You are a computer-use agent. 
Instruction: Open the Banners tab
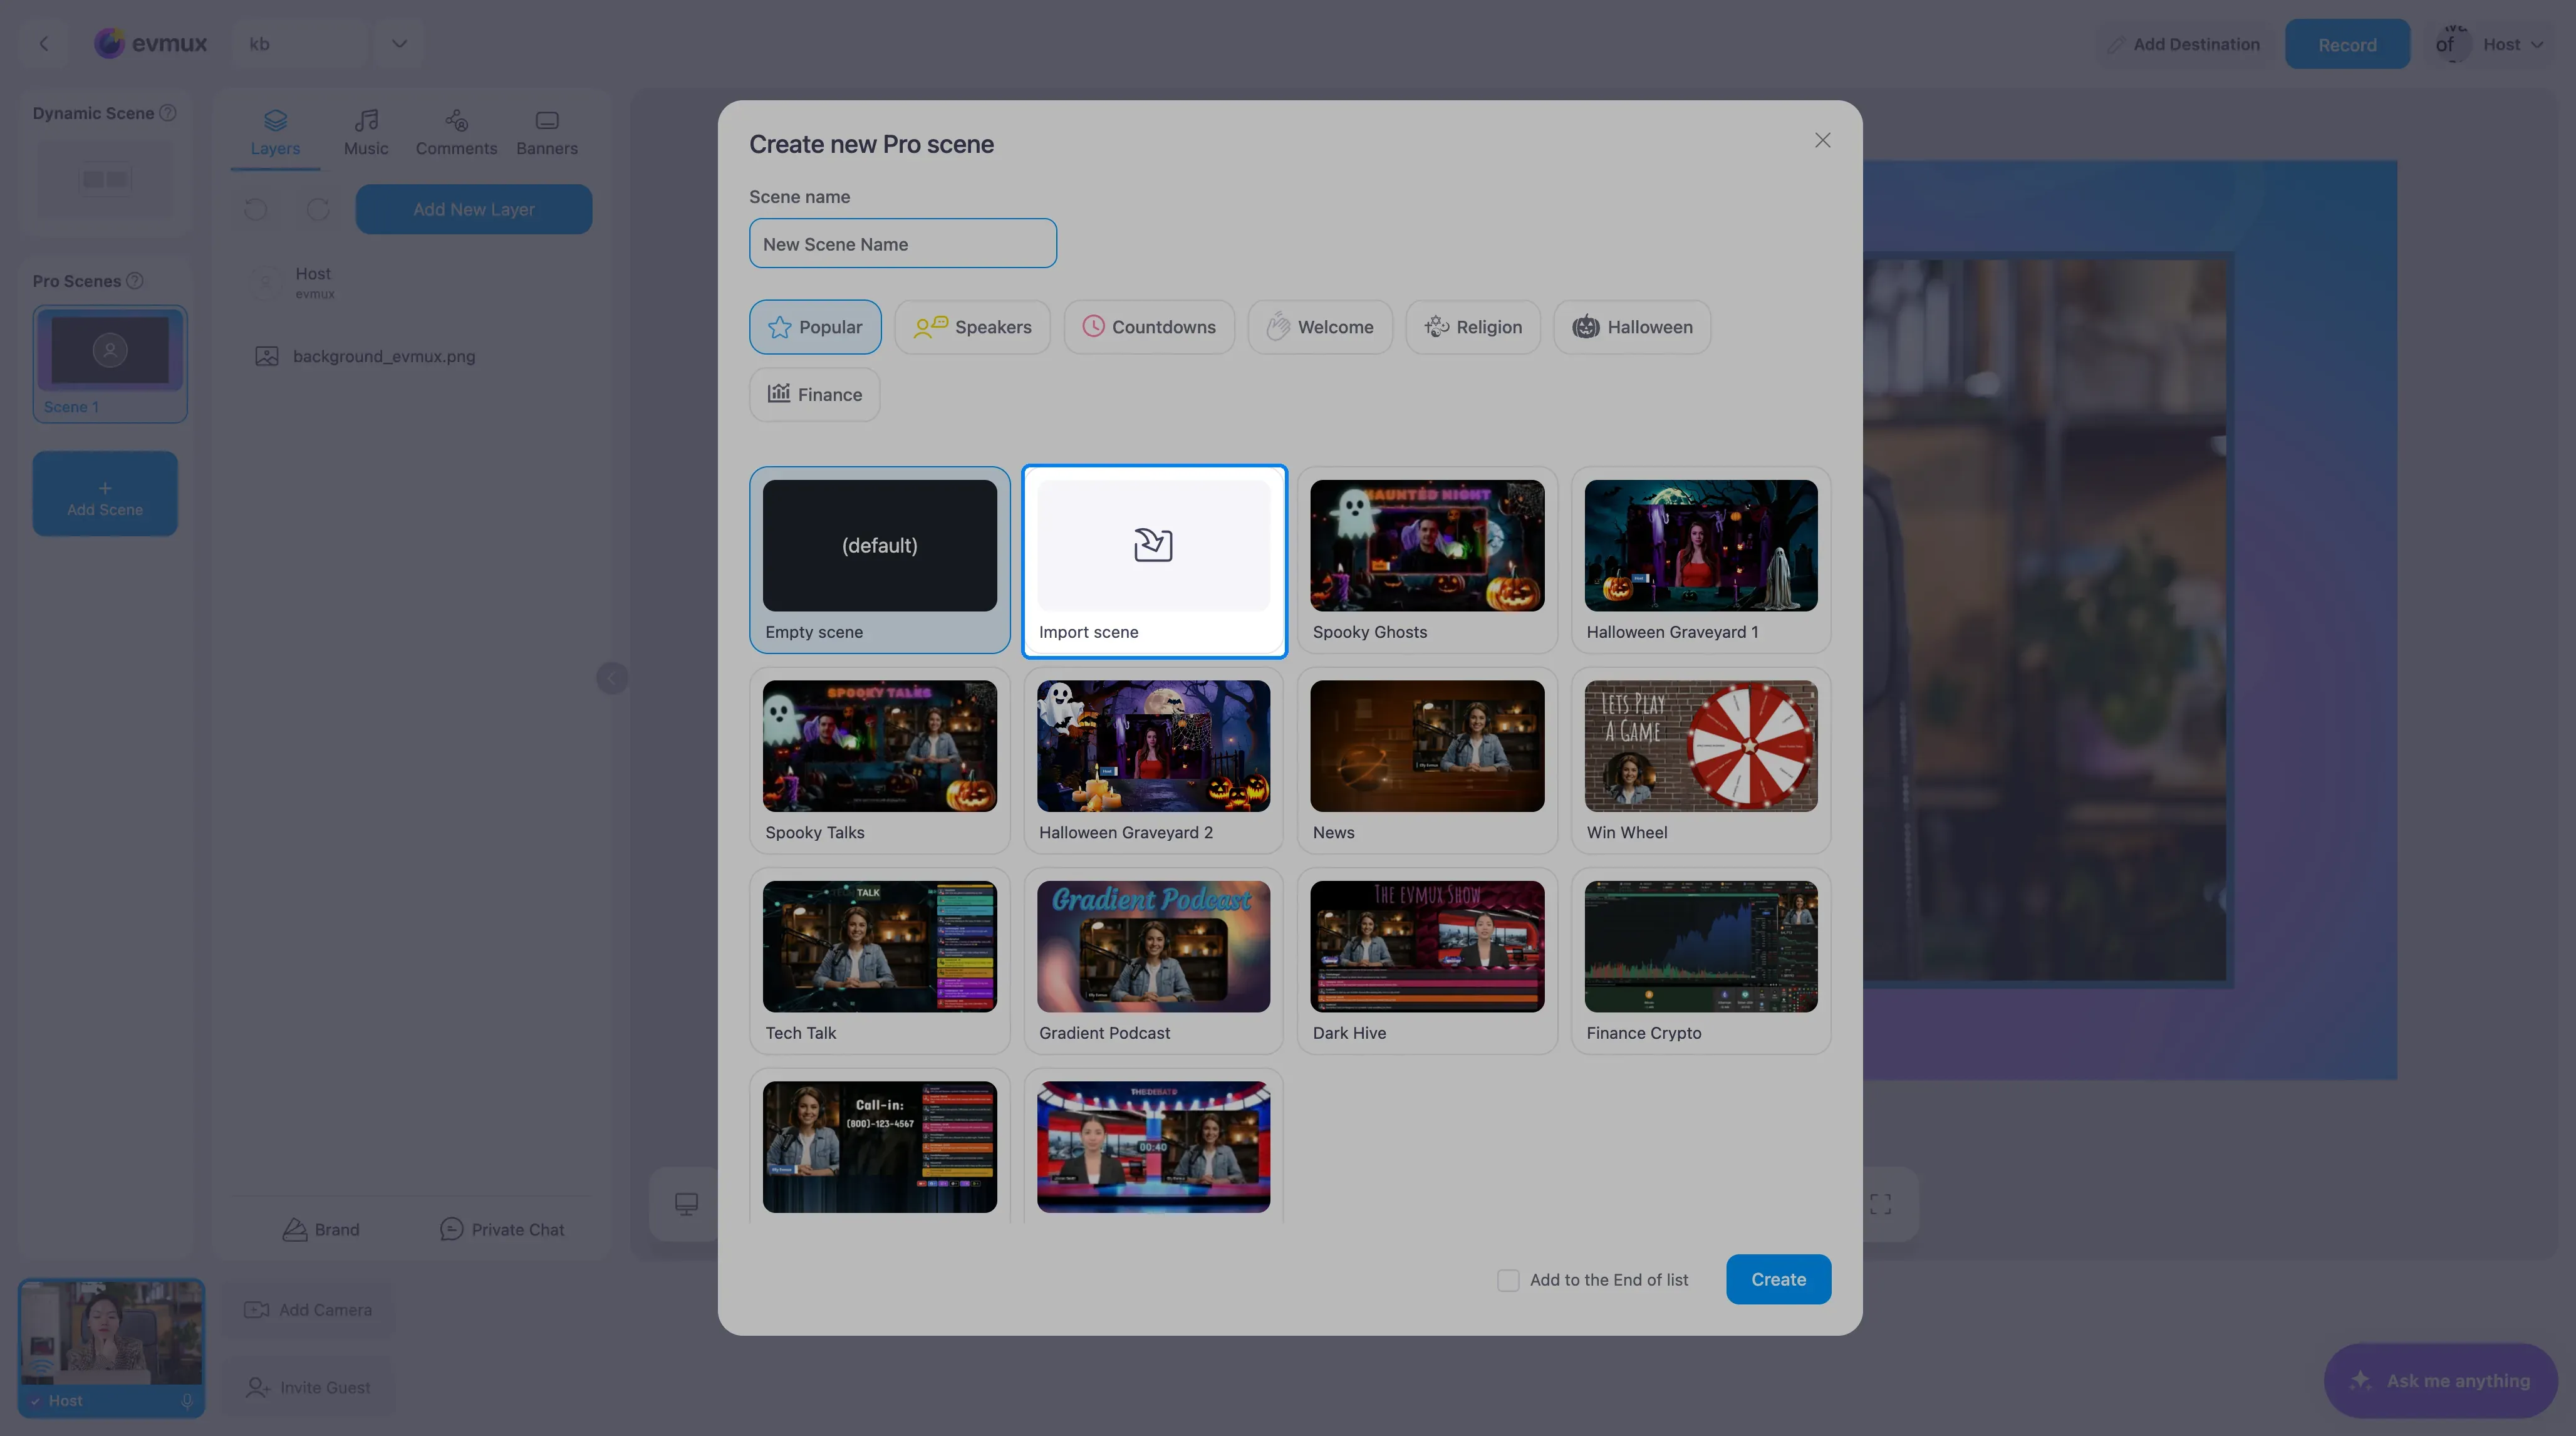point(547,133)
